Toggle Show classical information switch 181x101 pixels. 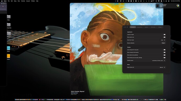click(164, 52)
